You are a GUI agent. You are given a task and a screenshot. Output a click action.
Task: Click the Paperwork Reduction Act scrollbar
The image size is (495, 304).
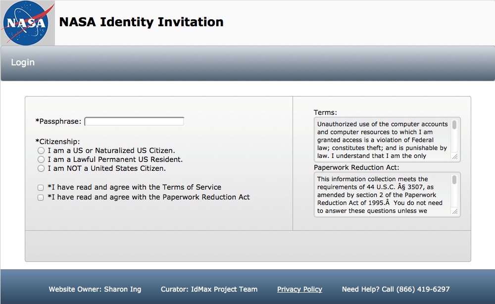coord(454,180)
